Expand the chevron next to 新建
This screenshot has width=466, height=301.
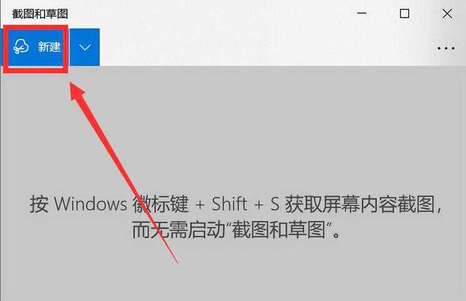click(85, 47)
